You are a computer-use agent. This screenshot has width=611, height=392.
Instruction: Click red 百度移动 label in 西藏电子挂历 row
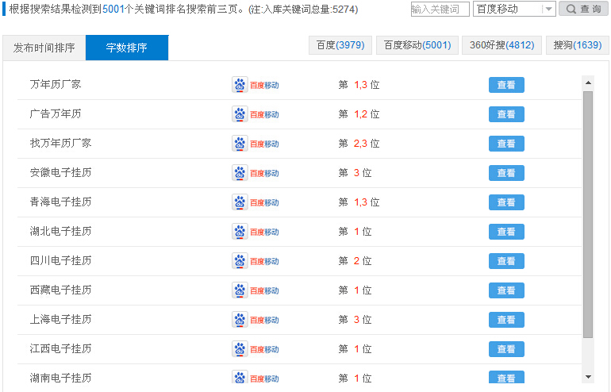pyautogui.click(x=264, y=290)
